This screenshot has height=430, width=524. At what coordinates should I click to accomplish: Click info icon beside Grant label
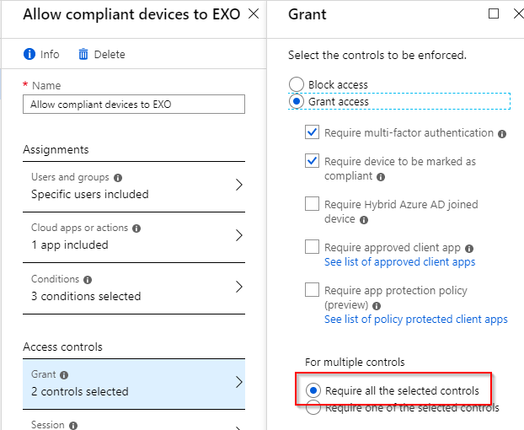coord(64,375)
